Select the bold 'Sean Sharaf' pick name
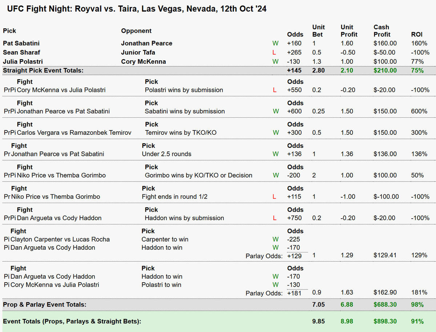Viewport: 436px width, 332px height. coord(21,52)
